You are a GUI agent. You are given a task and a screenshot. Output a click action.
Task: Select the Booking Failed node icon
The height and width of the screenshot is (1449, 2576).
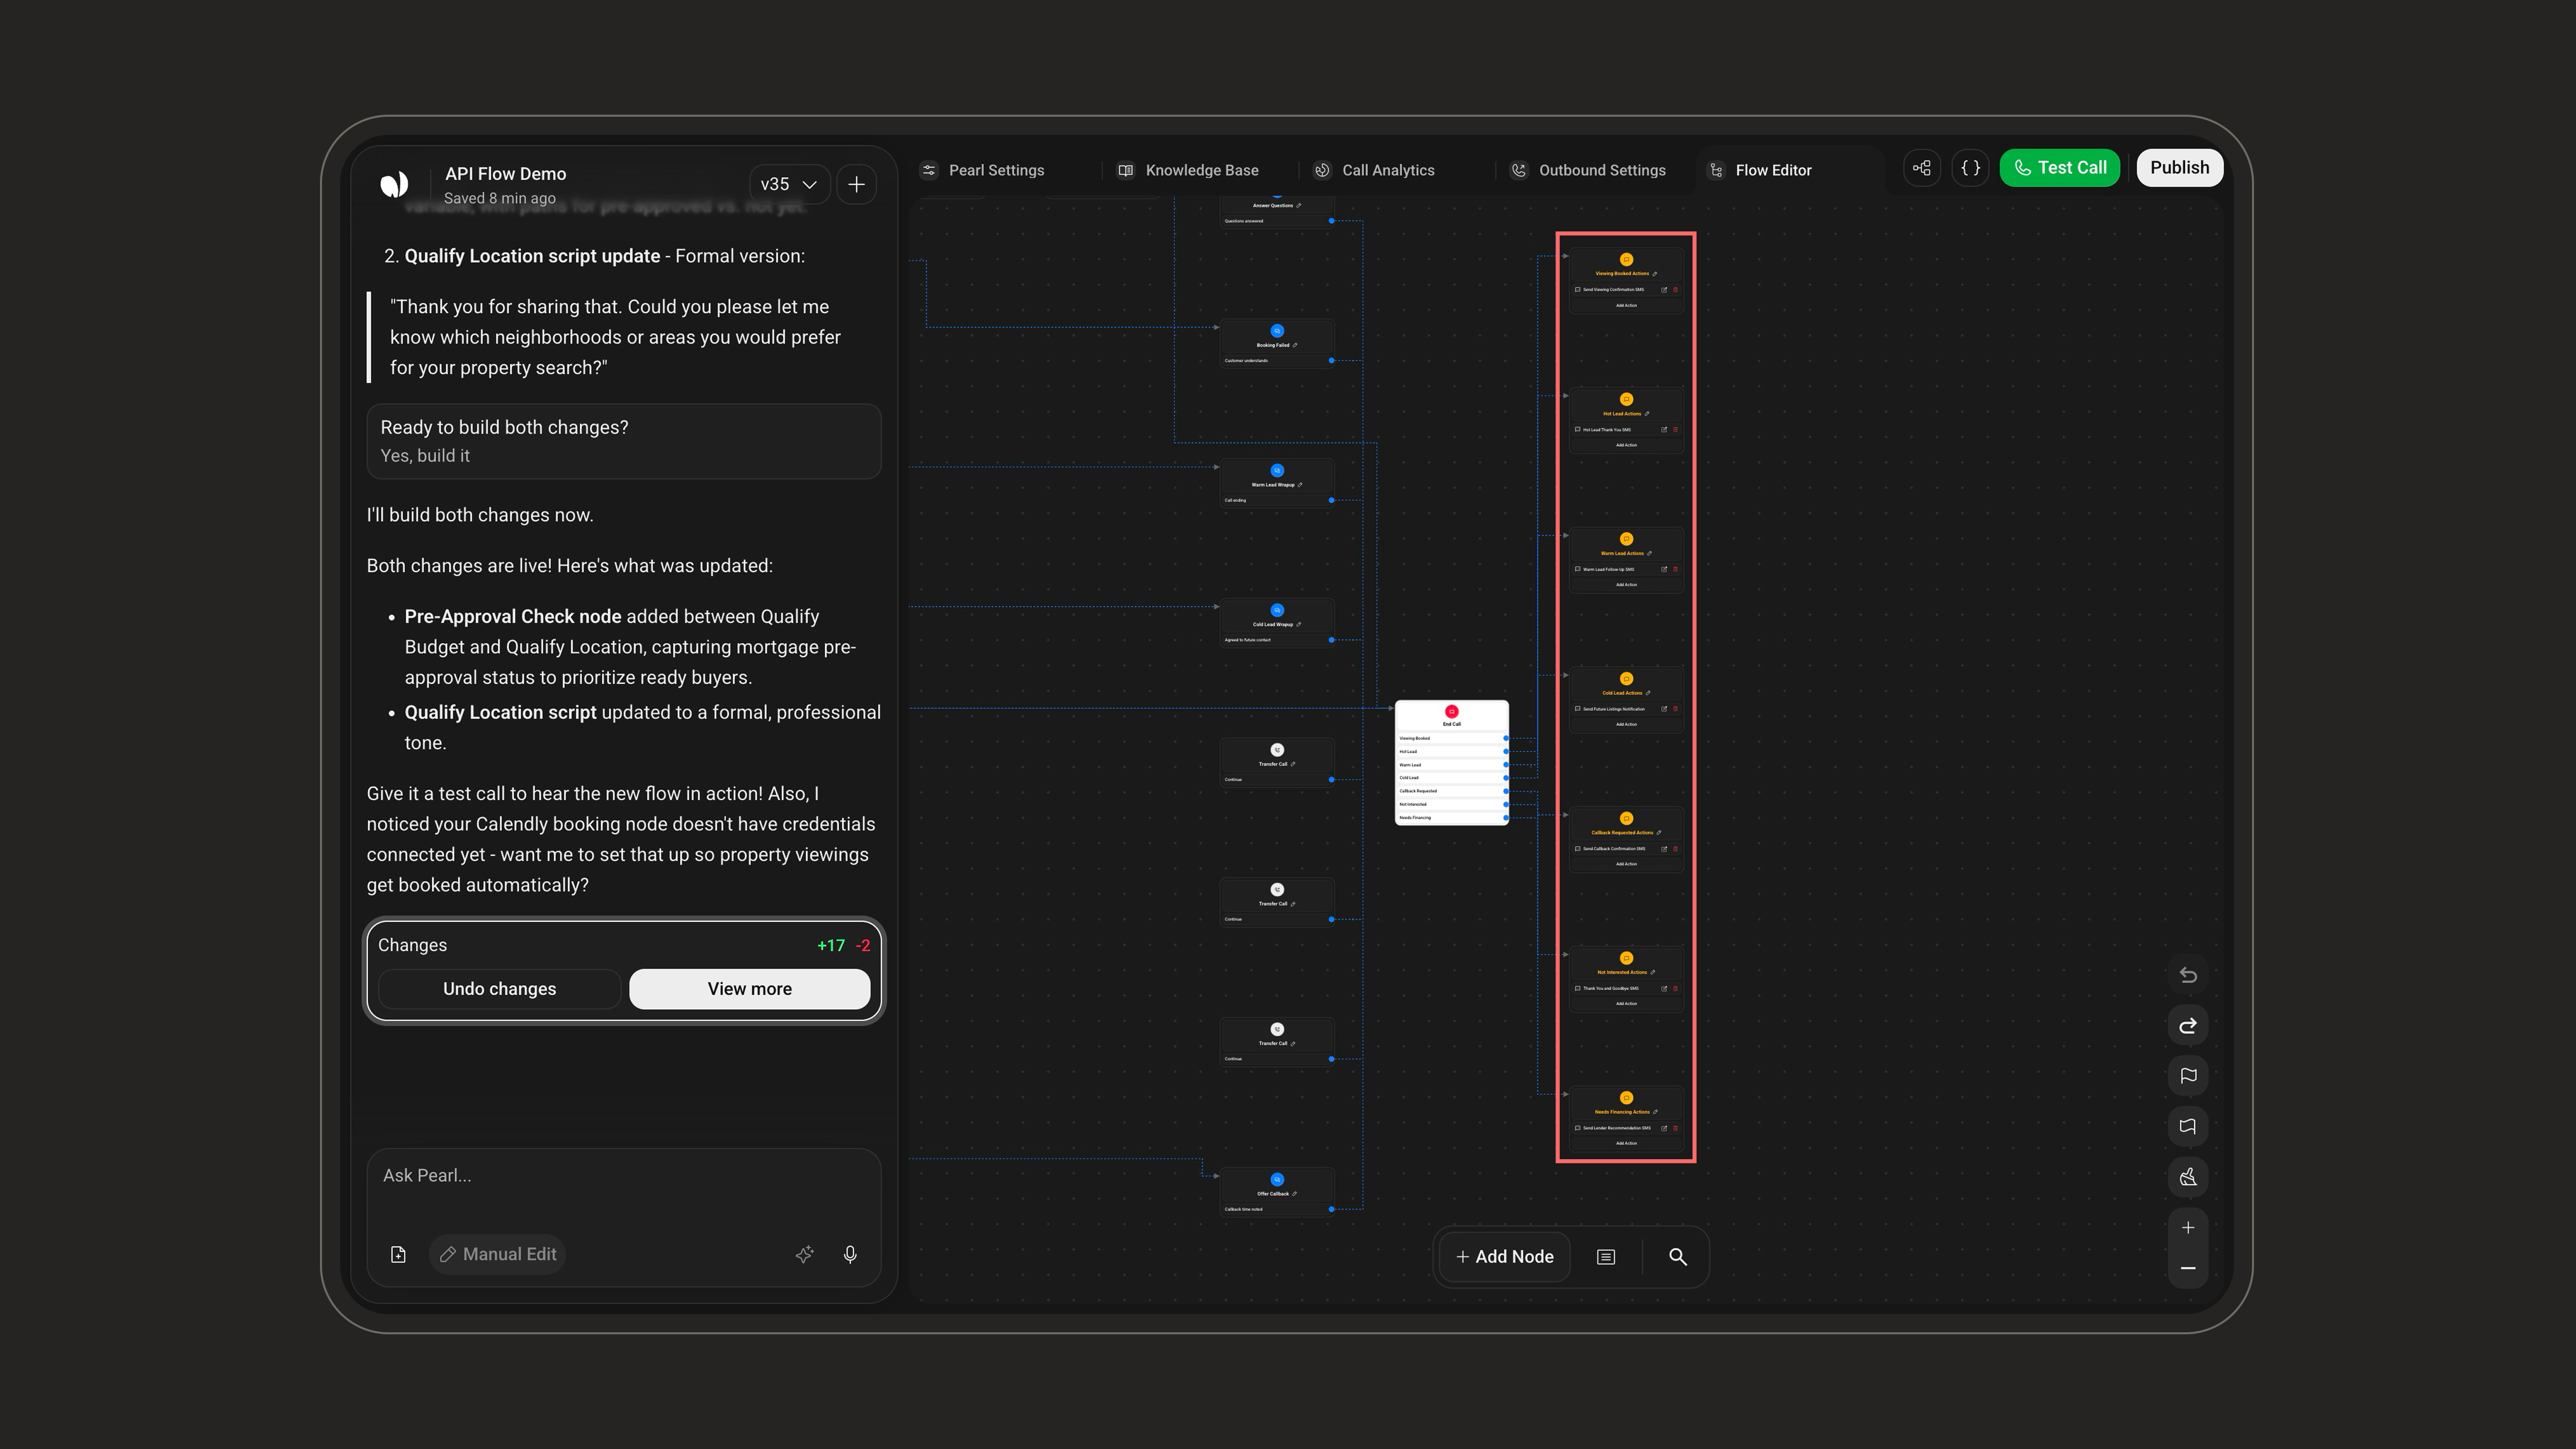coord(1277,331)
